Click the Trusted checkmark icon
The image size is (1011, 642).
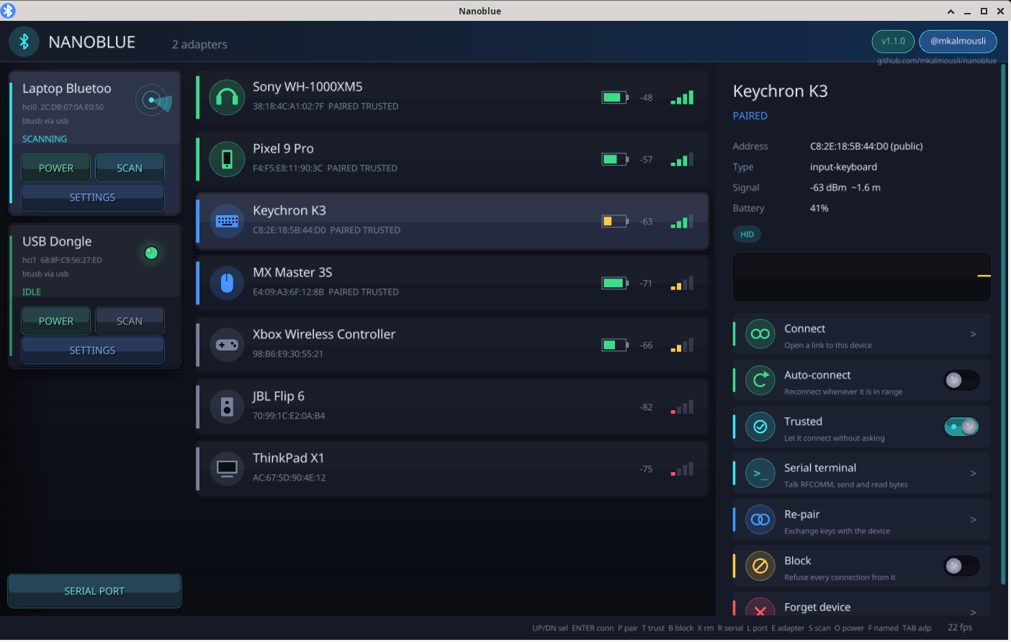click(760, 427)
